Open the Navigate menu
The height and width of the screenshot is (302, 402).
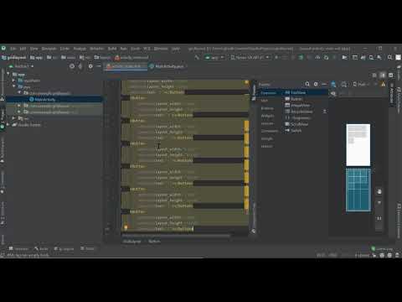pos(49,49)
